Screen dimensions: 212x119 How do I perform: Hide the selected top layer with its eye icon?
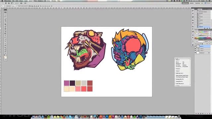[x=195, y=46]
